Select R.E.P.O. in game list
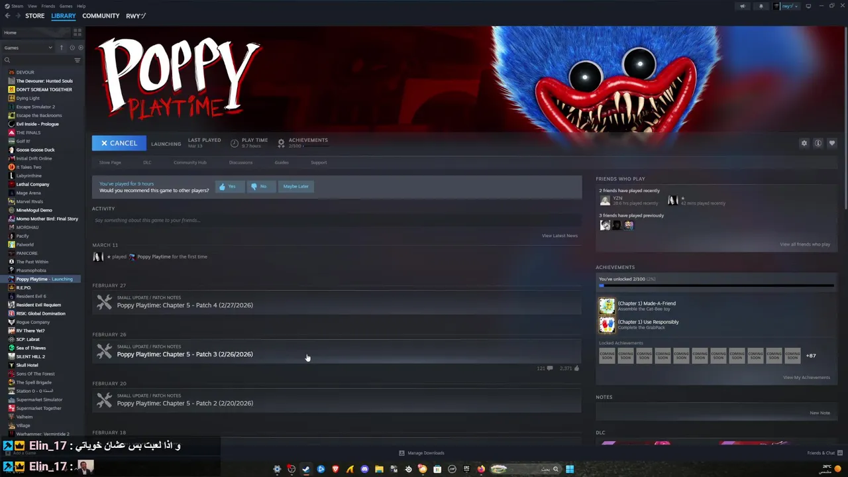This screenshot has width=848, height=477. (23, 288)
